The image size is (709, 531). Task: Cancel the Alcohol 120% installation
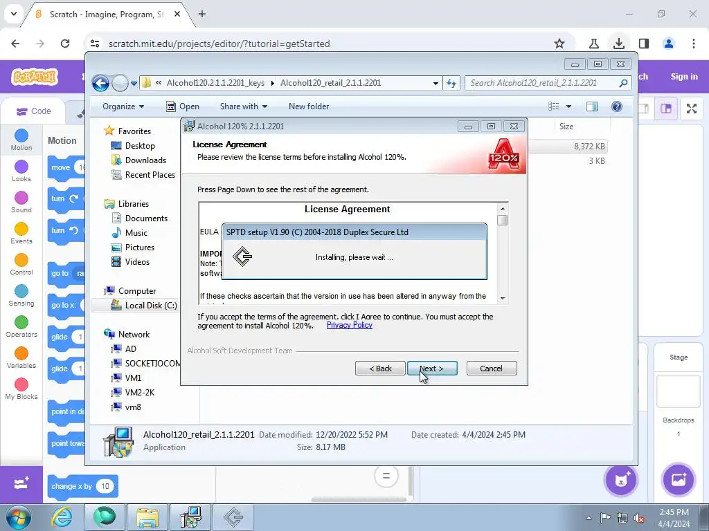(492, 369)
